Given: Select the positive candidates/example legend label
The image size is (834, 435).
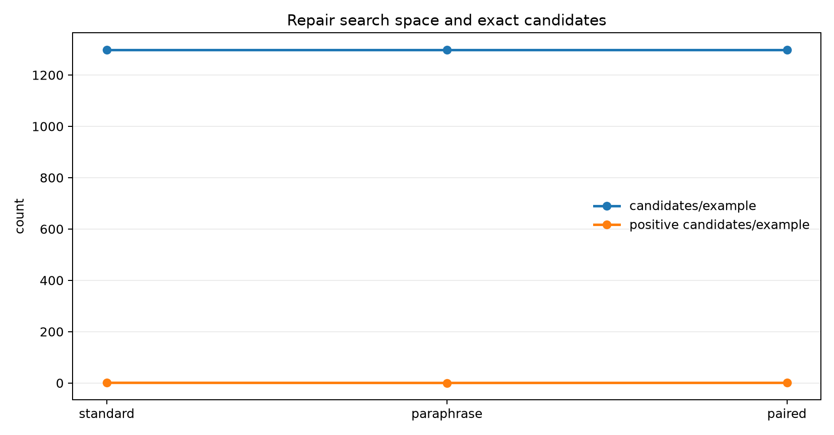Looking at the screenshot, I should (719, 225).
